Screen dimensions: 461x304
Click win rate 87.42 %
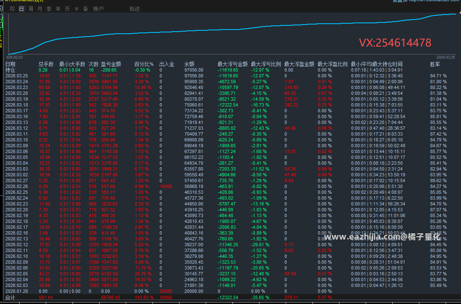(x=439, y=134)
